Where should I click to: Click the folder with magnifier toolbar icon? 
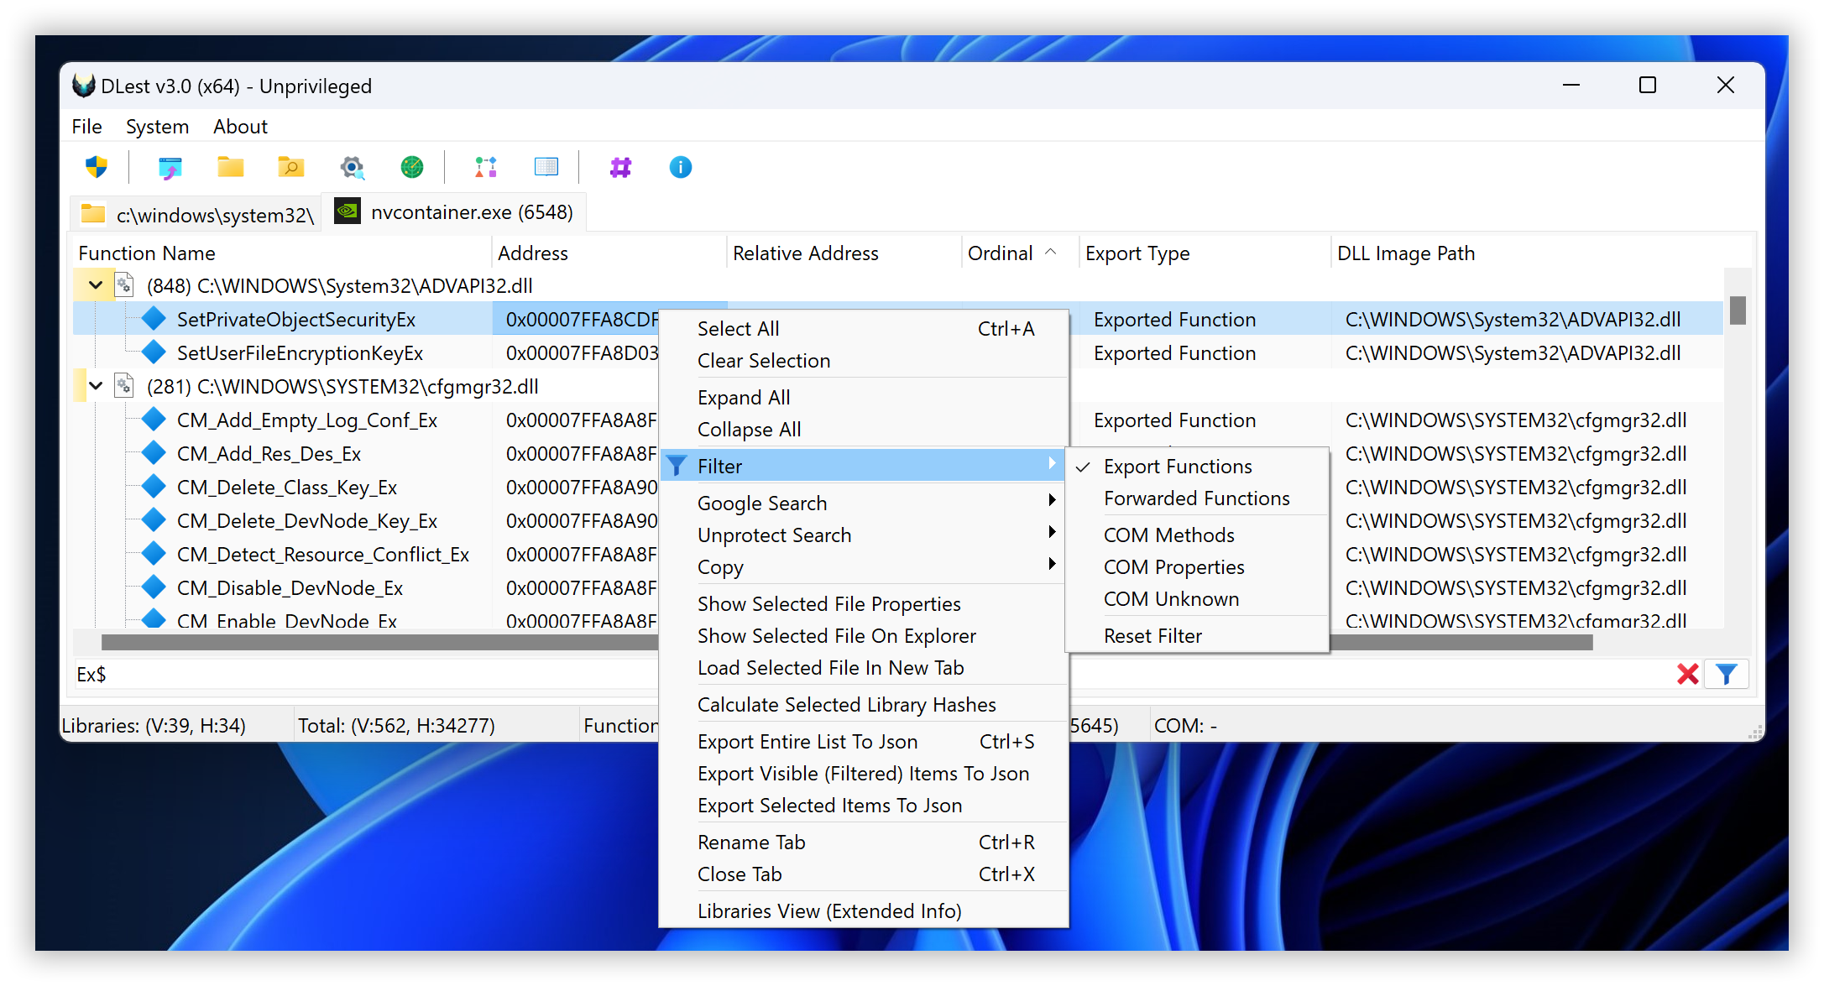[290, 167]
